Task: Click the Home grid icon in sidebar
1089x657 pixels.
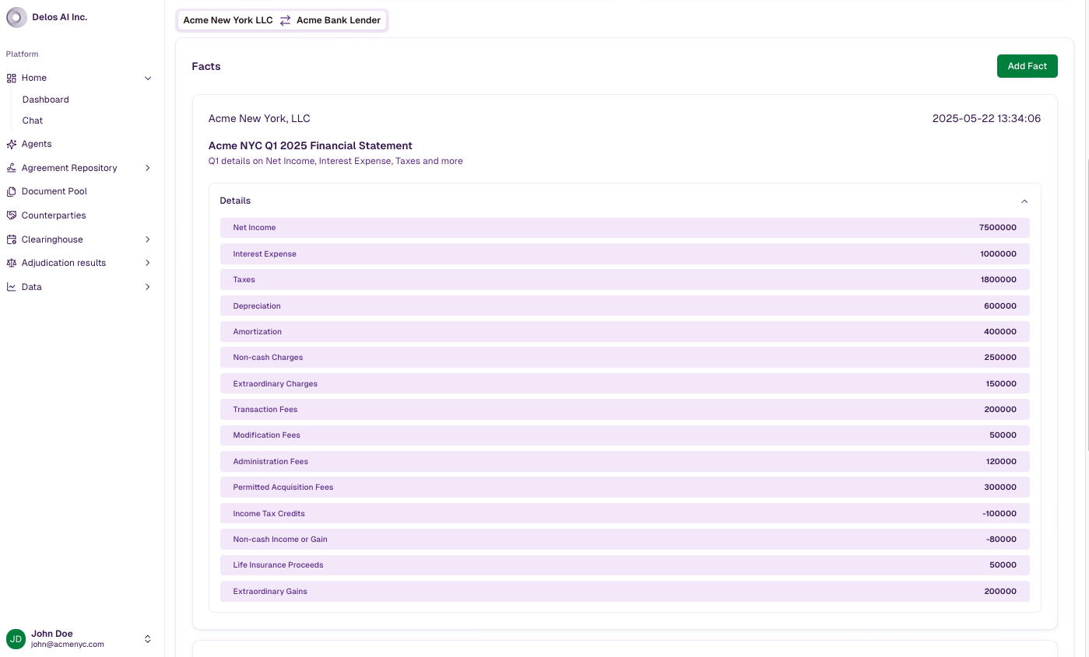Action: coord(12,78)
